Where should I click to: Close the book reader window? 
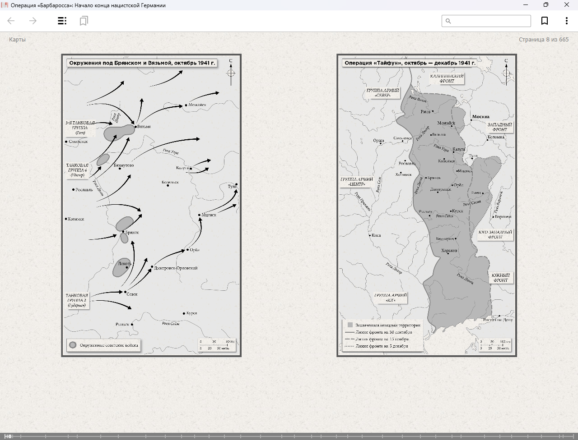tap(567, 5)
